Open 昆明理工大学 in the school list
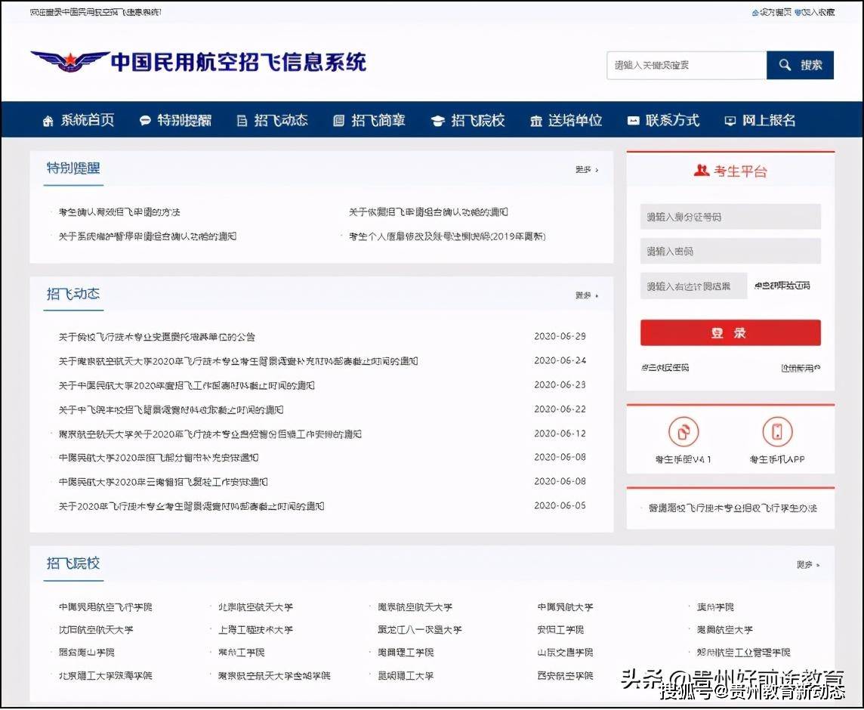Viewport: 864px width, 710px height. (x=406, y=675)
